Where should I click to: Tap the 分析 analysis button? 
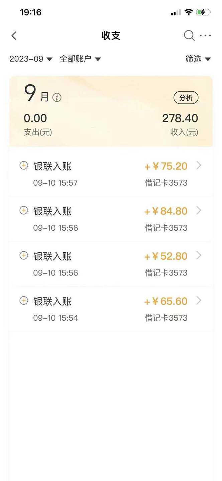coord(186,97)
